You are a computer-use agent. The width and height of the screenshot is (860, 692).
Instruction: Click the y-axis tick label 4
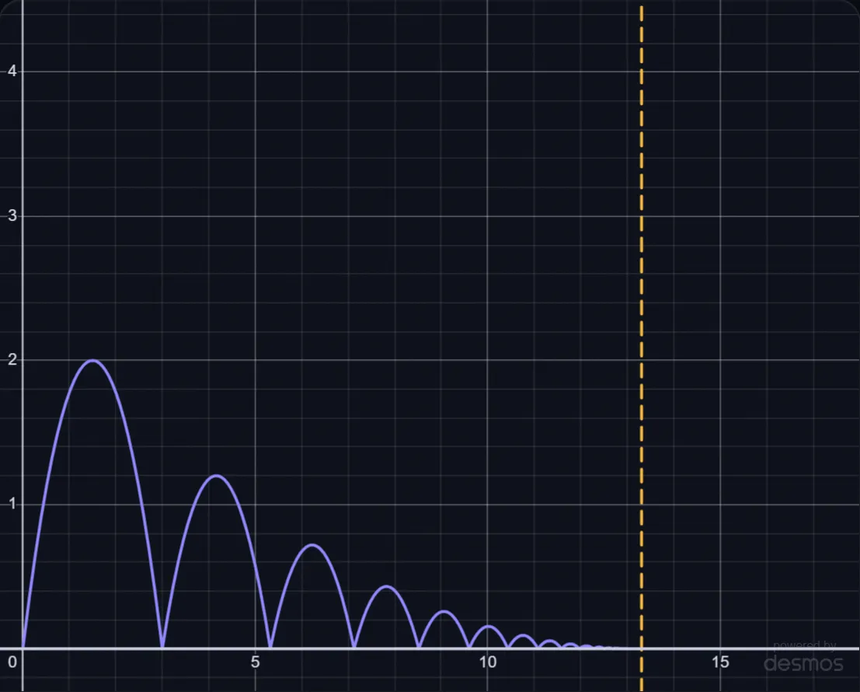click(x=12, y=72)
